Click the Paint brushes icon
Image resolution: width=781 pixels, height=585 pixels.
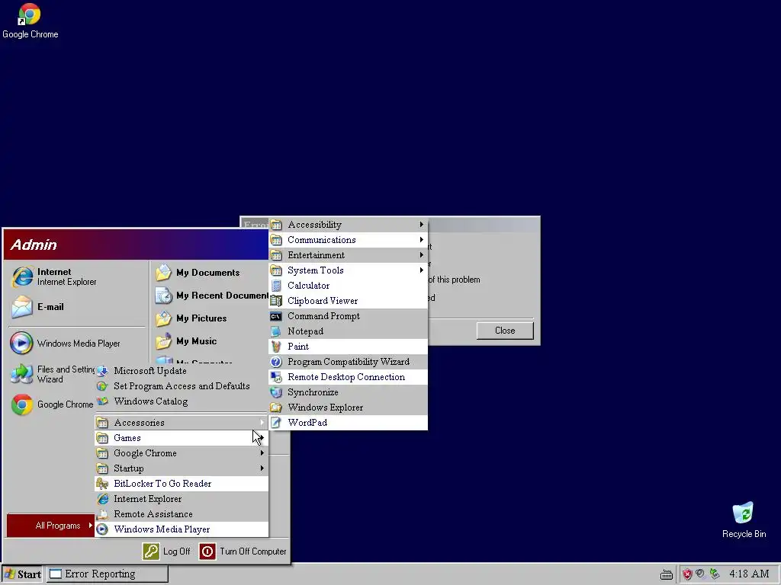click(276, 347)
